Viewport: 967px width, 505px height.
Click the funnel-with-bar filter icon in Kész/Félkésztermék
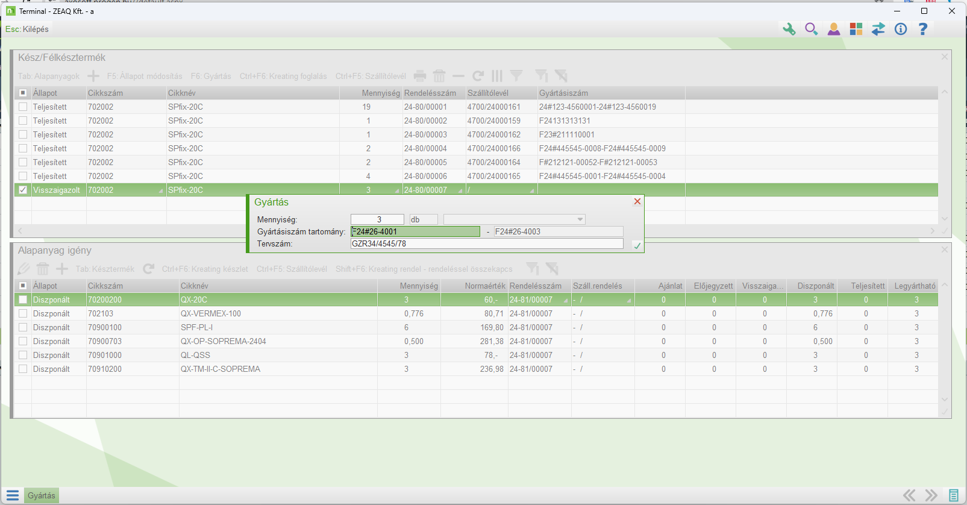pyautogui.click(x=542, y=76)
